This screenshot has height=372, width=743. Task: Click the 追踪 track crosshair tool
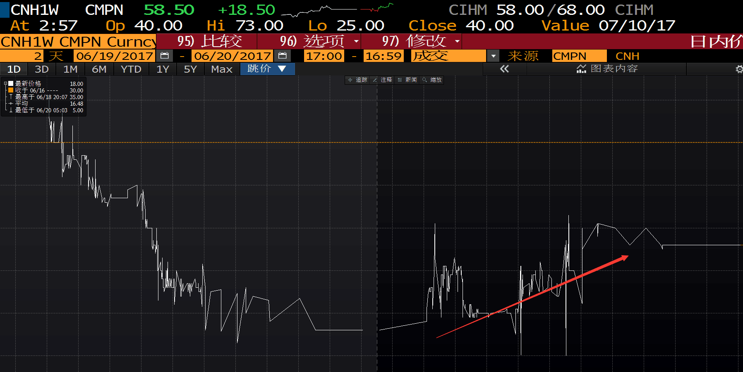point(357,80)
